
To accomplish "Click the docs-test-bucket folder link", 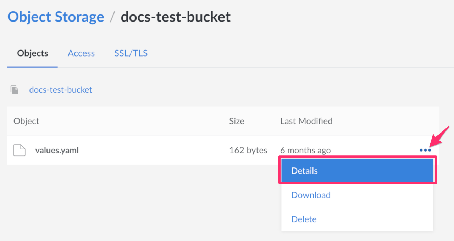I will pyautogui.click(x=61, y=89).
